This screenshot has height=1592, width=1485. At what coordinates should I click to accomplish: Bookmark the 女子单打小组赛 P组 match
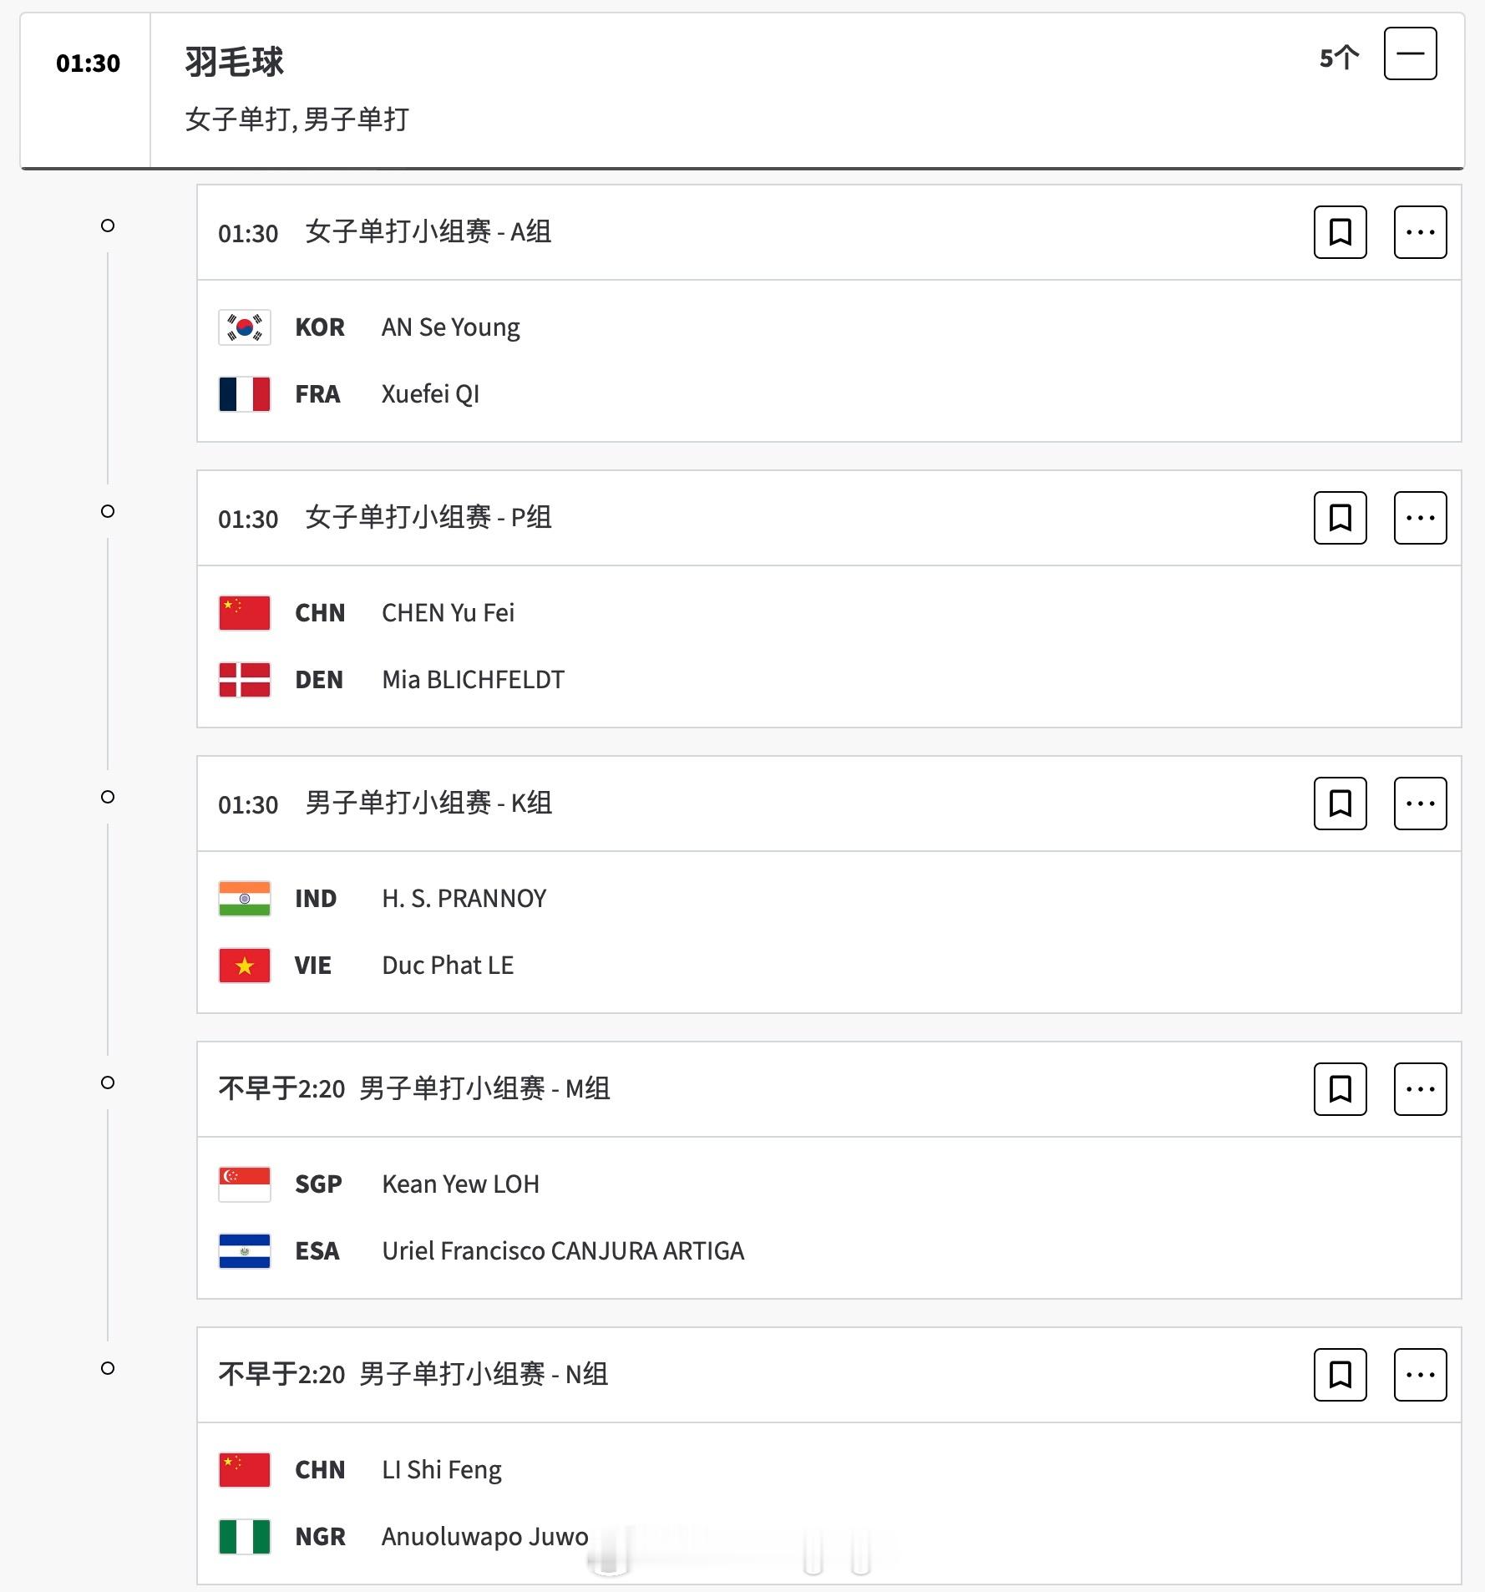[x=1340, y=518]
